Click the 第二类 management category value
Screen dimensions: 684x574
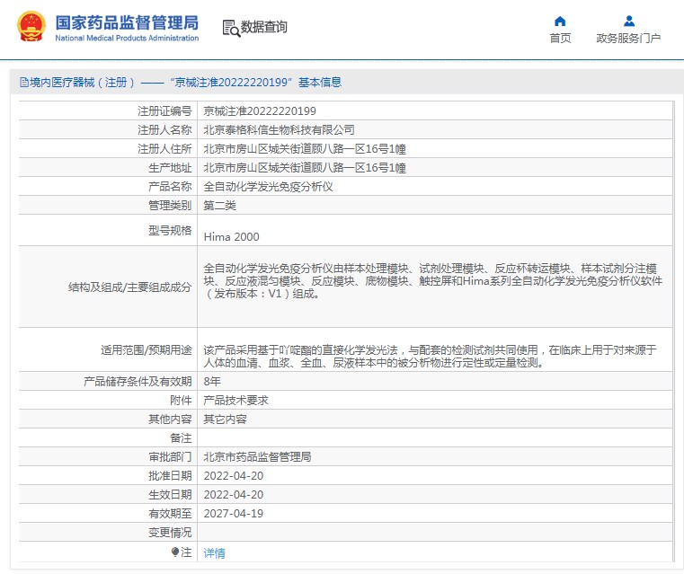tap(219, 206)
